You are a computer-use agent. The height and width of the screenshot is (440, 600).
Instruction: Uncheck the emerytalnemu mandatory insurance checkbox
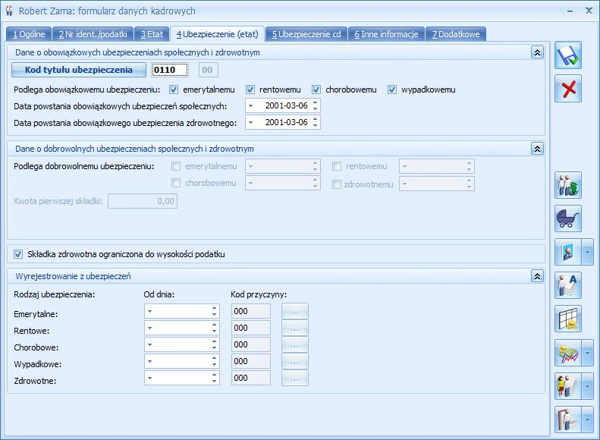(174, 90)
